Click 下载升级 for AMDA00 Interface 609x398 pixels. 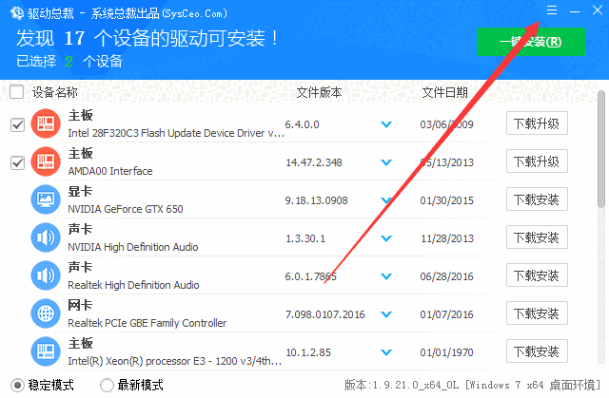pos(537,161)
